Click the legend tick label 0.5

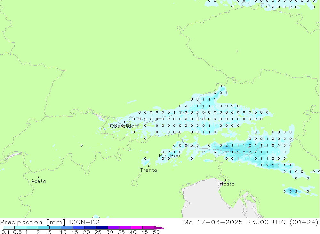point(17,232)
